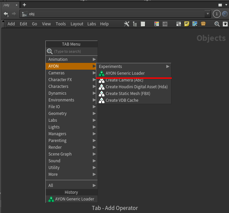Expand the File IO submenu
Screen dimensions: 229x213
click(71, 107)
